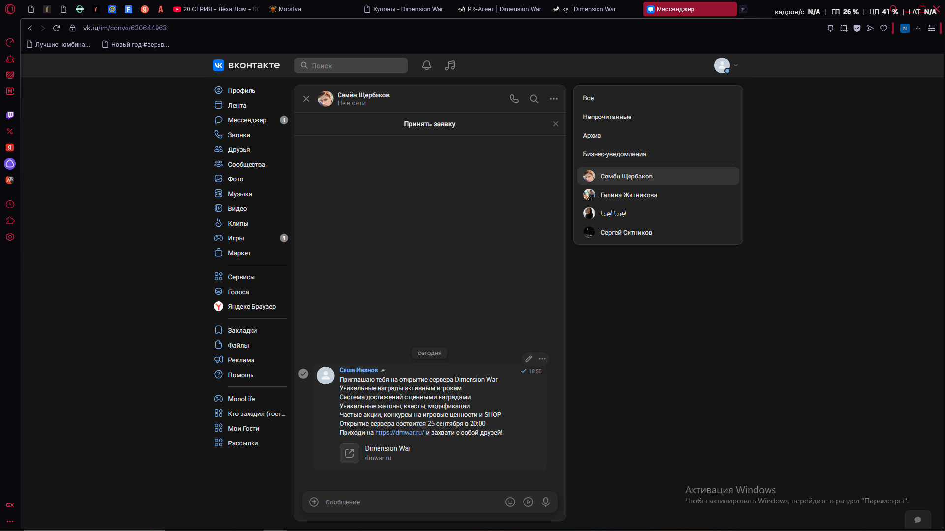The image size is (945, 531).
Task: Record a video message
Action: point(528,502)
